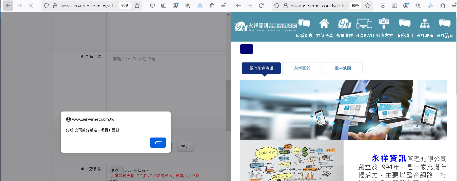457x181 pixels.
Task: Click left browser zoom 90% indicator
Action: pos(125,6)
